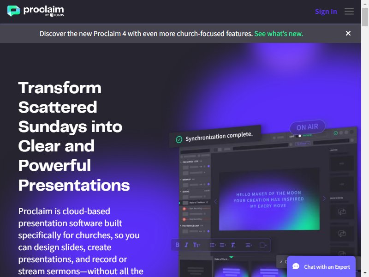This screenshot has width=369, height=277.
Task: Start Chat with an Expert
Action: coord(321,266)
